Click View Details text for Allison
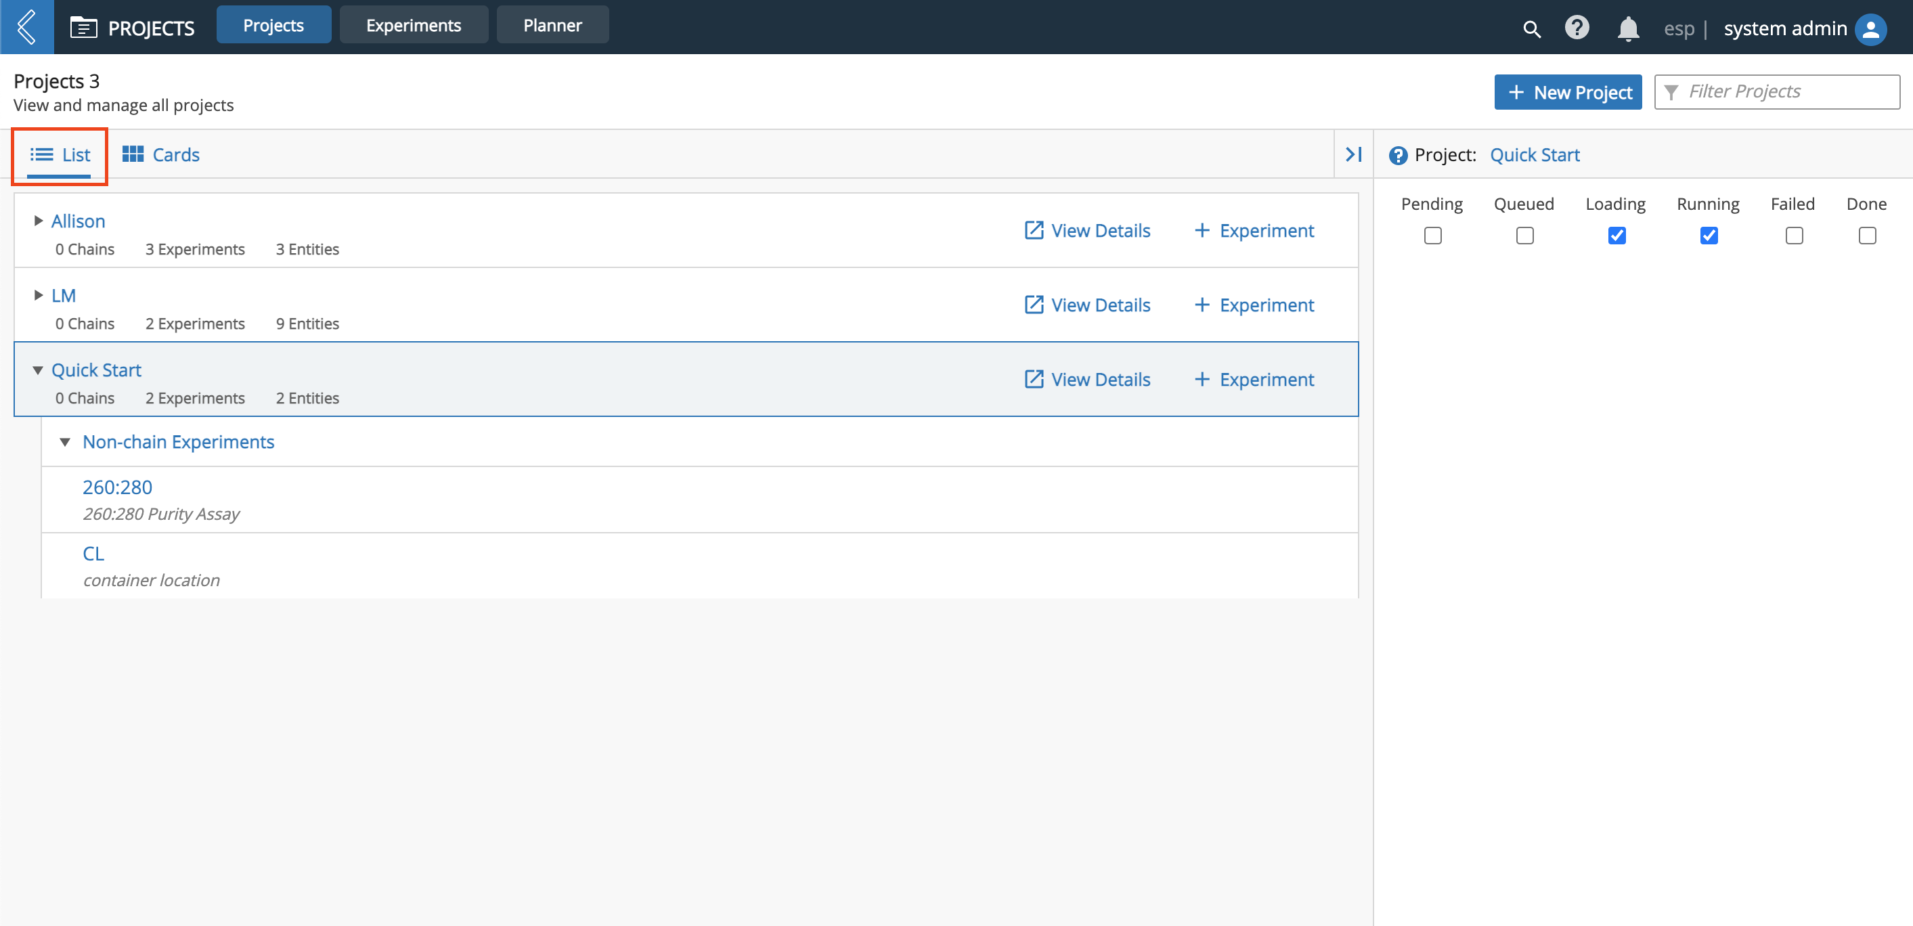Image resolution: width=1913 pixels, height=926 pixels. coord(1101,230)
